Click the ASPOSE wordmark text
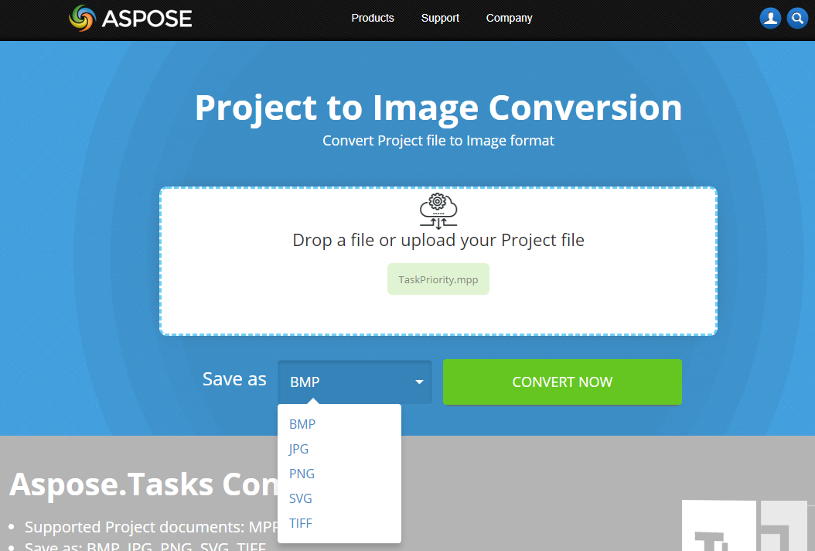This screenshot has height=551, width=815. point(147,19)
